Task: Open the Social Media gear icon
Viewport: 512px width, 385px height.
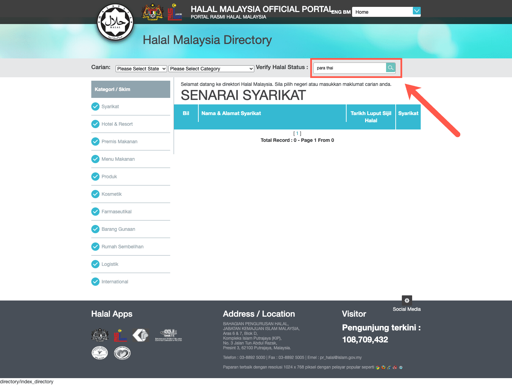Action: [x=407, y=301]
